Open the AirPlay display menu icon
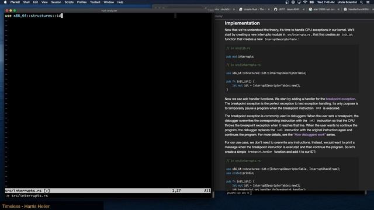The height and width of the screenshot is (210, 374). (x=299, y=2)
